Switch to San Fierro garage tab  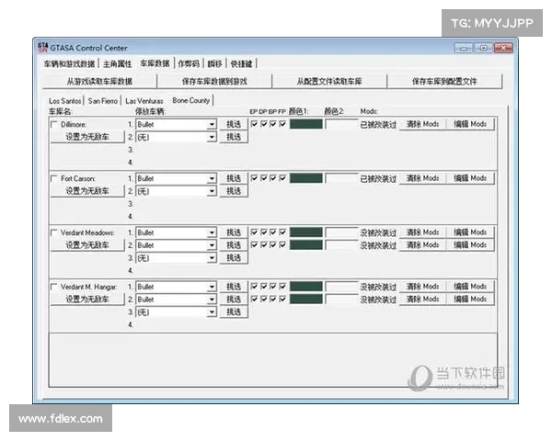[103, 101]
